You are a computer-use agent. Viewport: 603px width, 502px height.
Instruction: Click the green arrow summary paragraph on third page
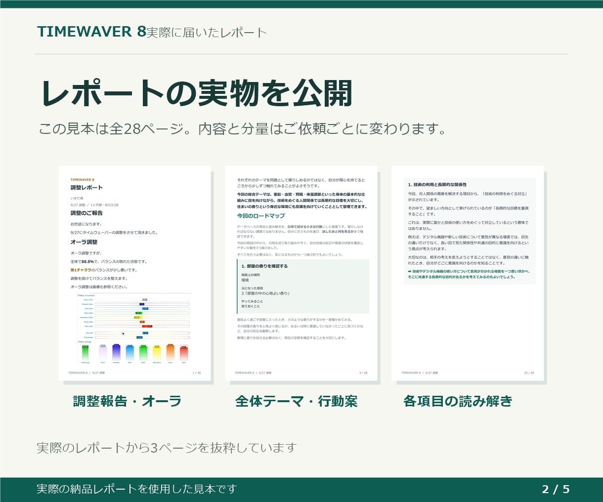point(469,274)
